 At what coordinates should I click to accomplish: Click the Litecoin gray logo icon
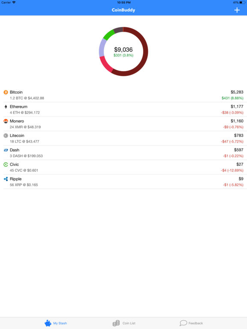6,135
